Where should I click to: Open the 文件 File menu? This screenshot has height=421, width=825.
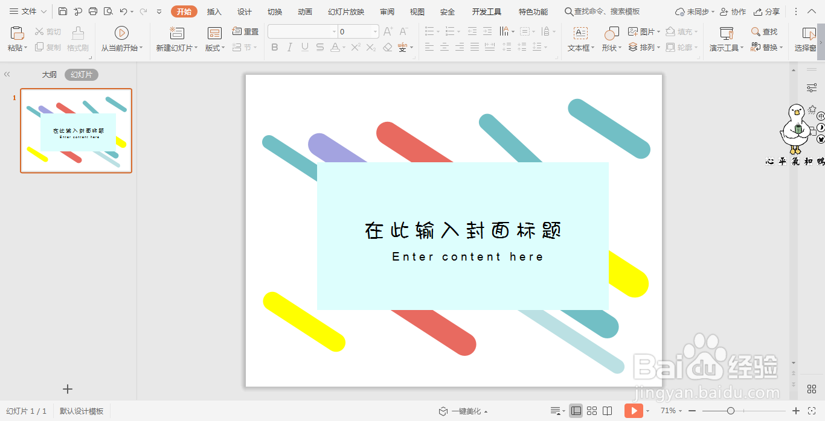point(28,11)
